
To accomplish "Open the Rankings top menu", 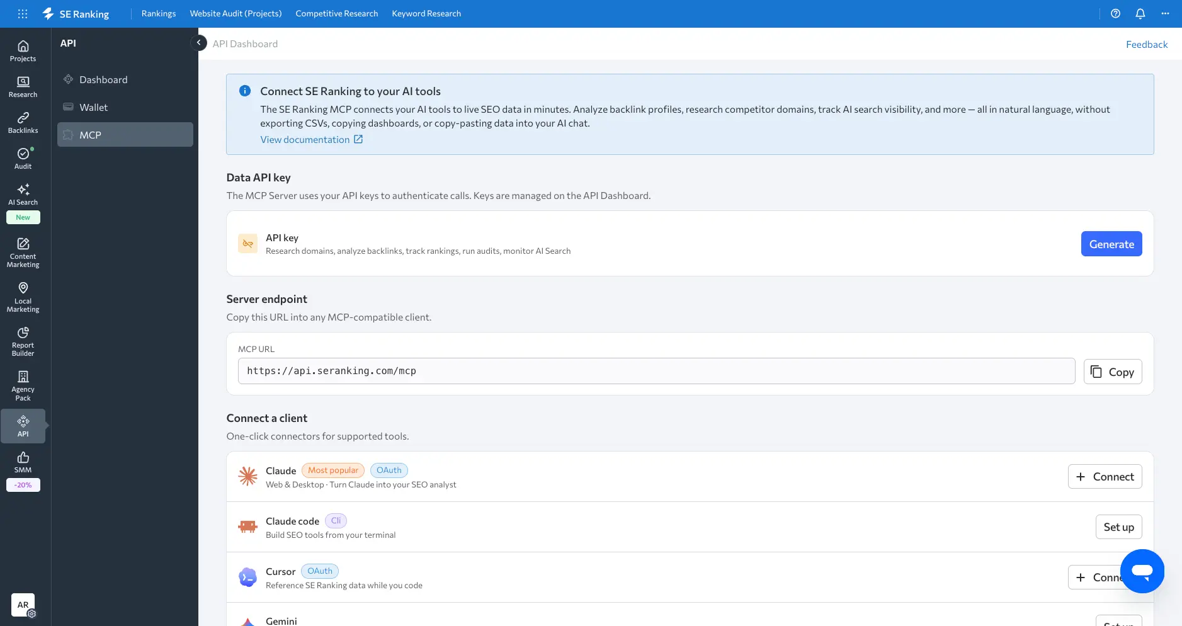I will (x=159, y=13).
